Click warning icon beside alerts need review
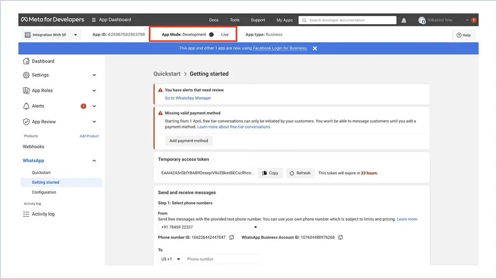The image size is (497, 279). (160, 90)
